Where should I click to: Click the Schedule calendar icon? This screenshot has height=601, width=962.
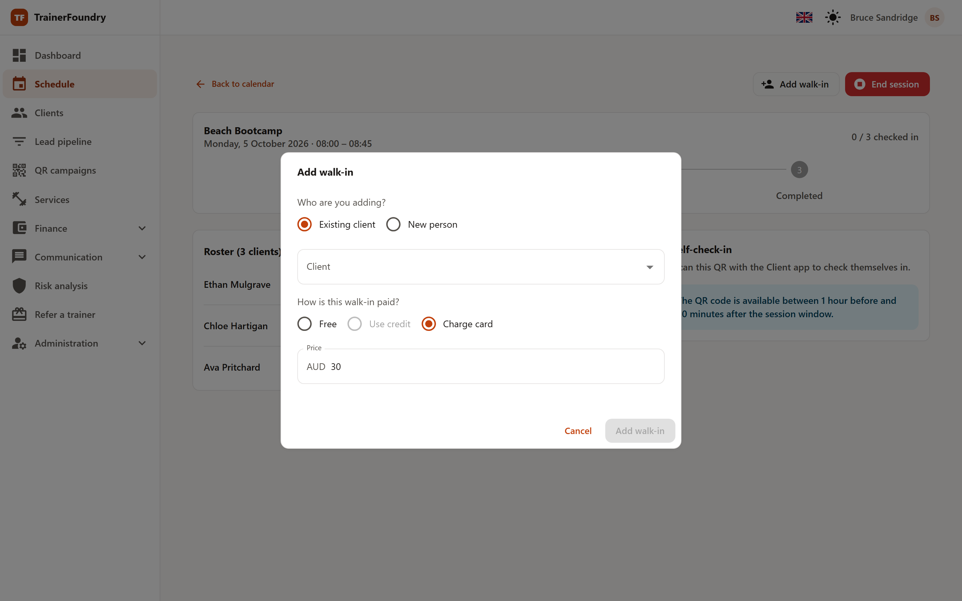(19, 84)
